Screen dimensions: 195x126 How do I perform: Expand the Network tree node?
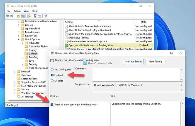(x=15, y=72)
